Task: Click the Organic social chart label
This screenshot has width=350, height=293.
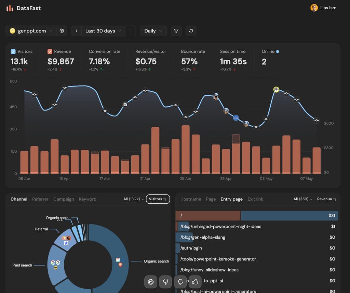Action: tap(57, 218)
